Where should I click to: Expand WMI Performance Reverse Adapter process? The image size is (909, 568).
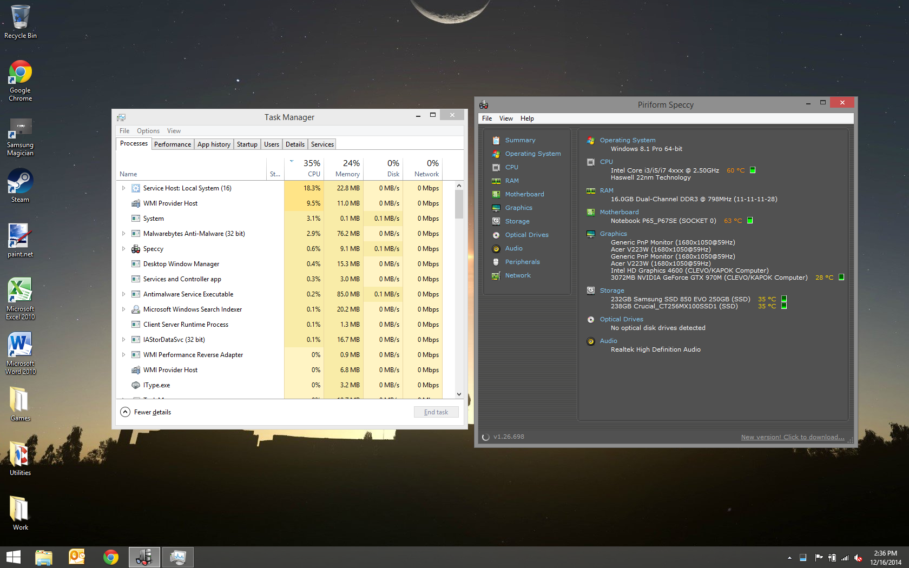(x=123, y=355)
